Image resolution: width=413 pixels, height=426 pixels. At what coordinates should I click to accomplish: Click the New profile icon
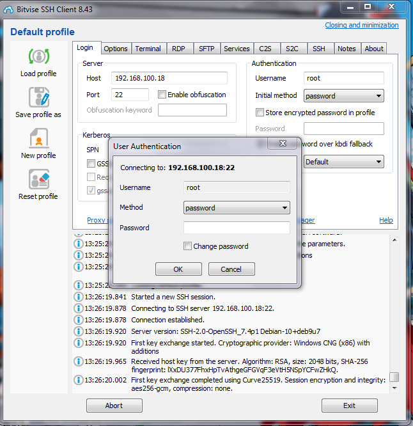tap(39, 138)
